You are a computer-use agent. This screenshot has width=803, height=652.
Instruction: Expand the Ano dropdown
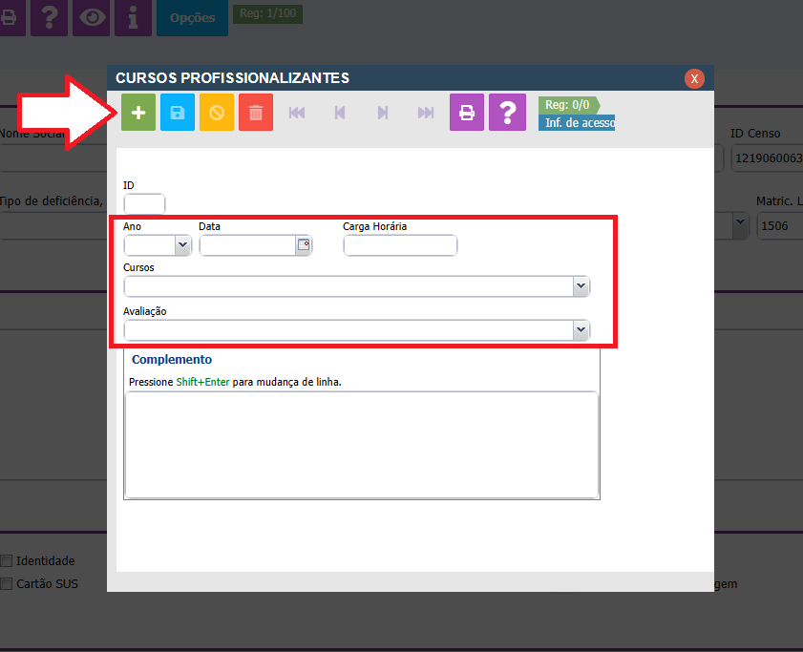click(182, 245)
